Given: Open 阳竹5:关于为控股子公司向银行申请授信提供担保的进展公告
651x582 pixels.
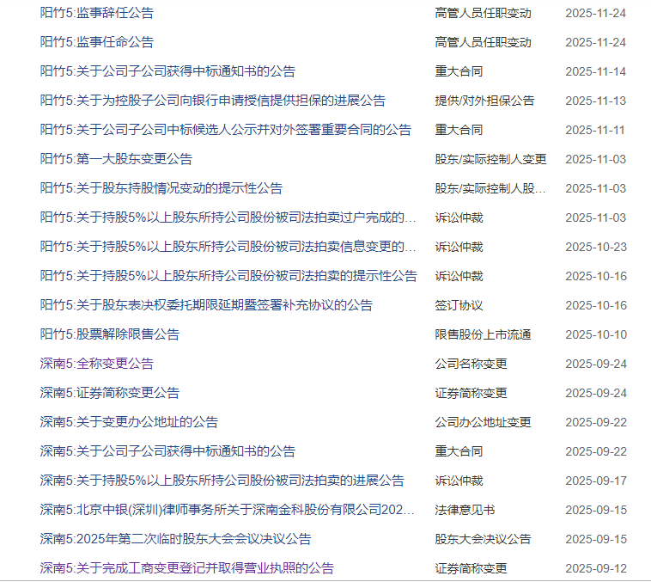Looking at the screenshot, I should pyautogui.click(x=213, y=101).
